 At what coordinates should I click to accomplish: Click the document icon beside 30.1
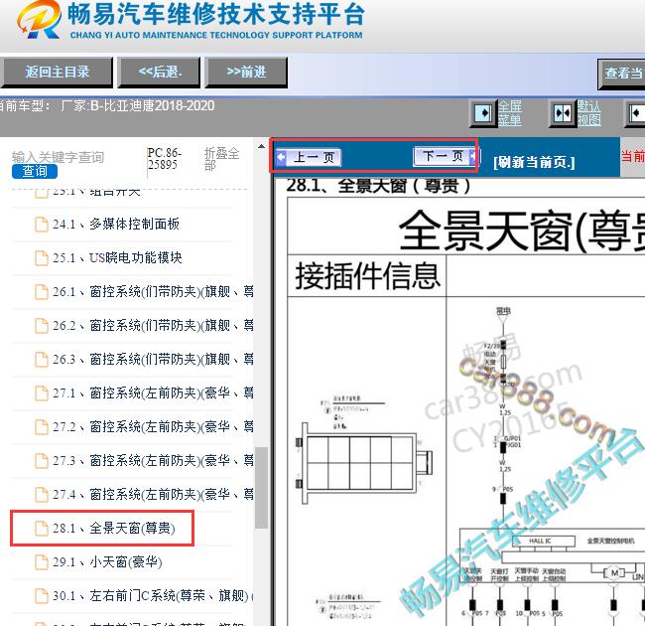(41, 595)
